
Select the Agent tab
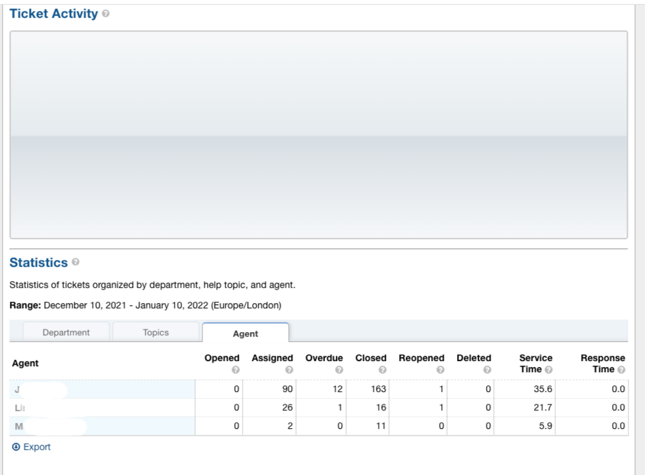[x=245, y=333]
